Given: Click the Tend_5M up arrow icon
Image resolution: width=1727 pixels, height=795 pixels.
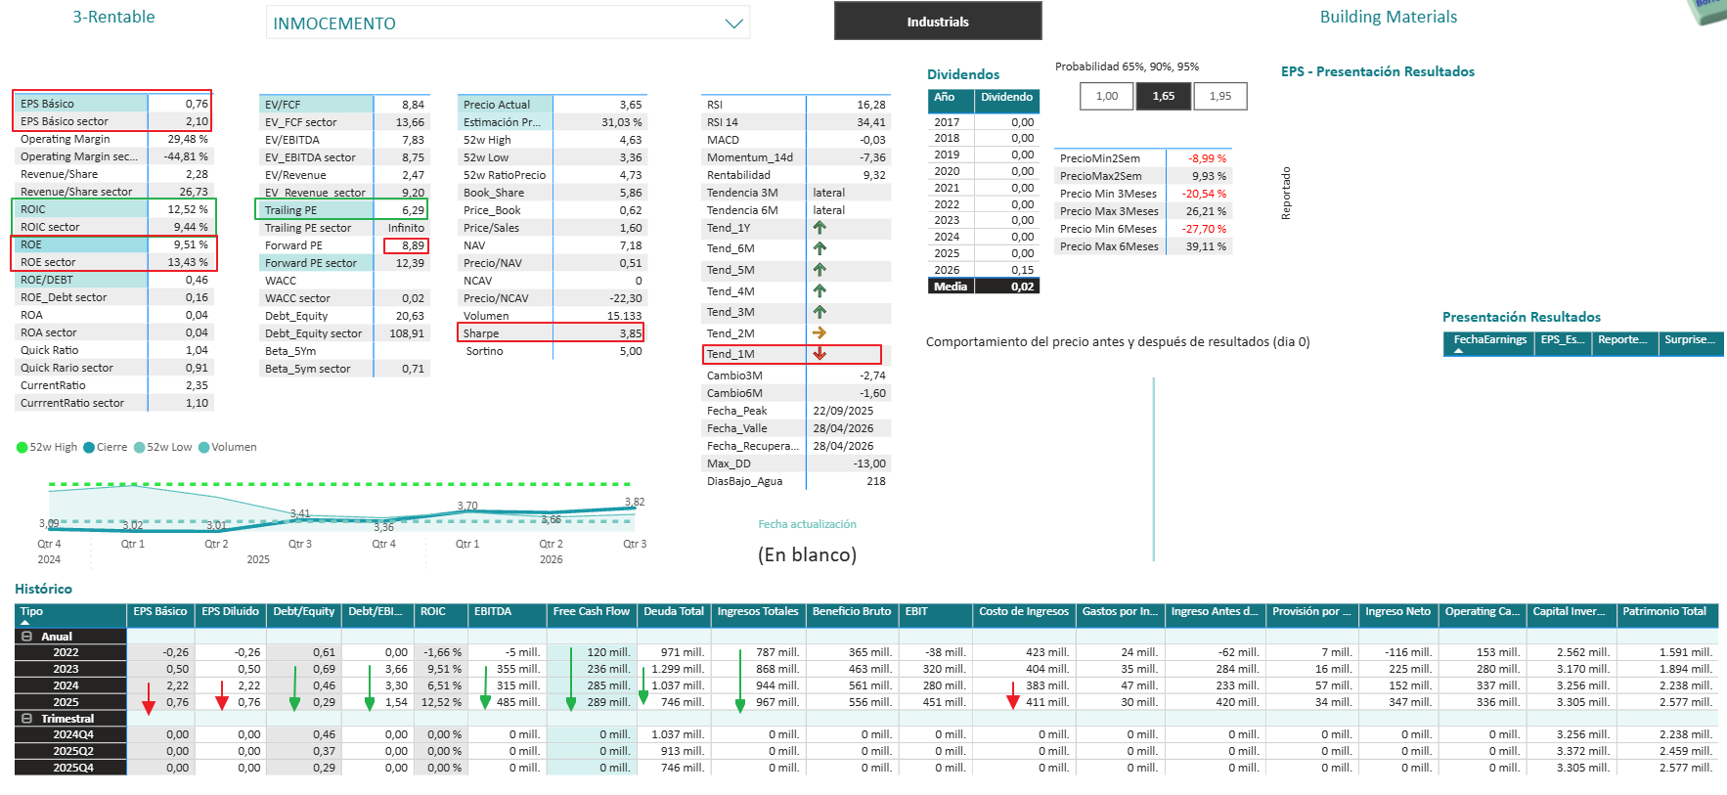Looking at the screenshot, I should pyautogui.click(x=819, y=269).
